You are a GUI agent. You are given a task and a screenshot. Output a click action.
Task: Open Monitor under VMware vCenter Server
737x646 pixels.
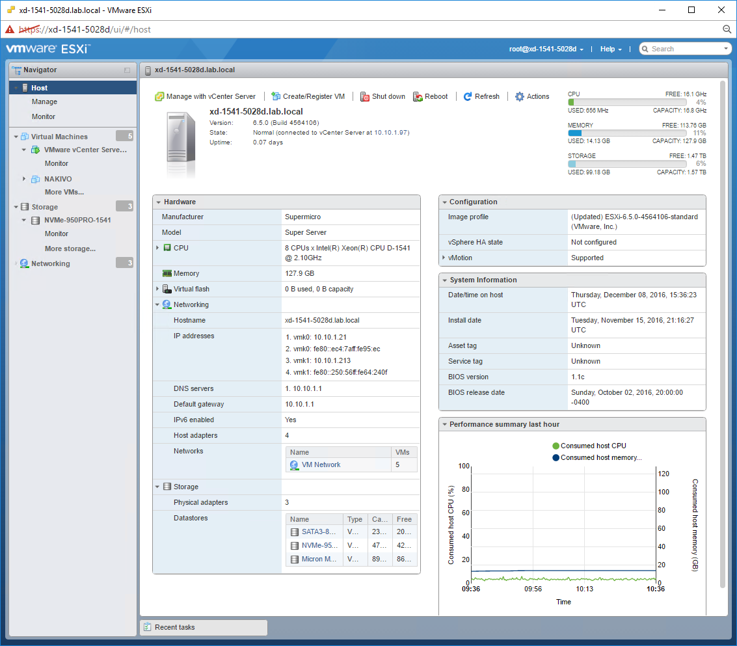tap(57, 164)
